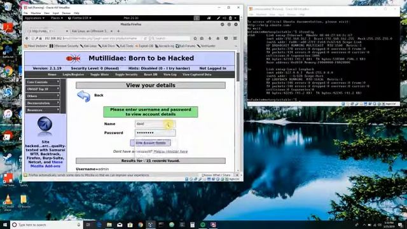Click the iTunes desktop icon
Image resolution: width=407 pixels, height=229 pixels.
point(8,114)
